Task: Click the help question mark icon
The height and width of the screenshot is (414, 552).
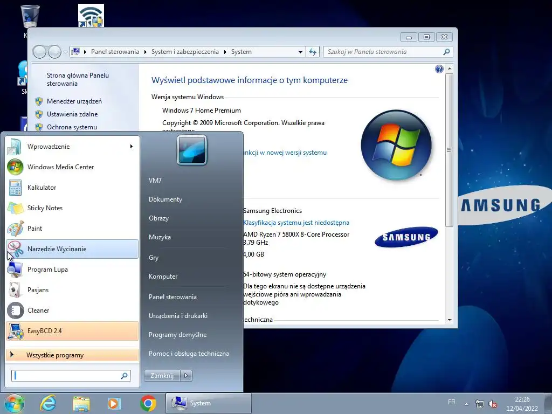Action: (x=439, y=69)
